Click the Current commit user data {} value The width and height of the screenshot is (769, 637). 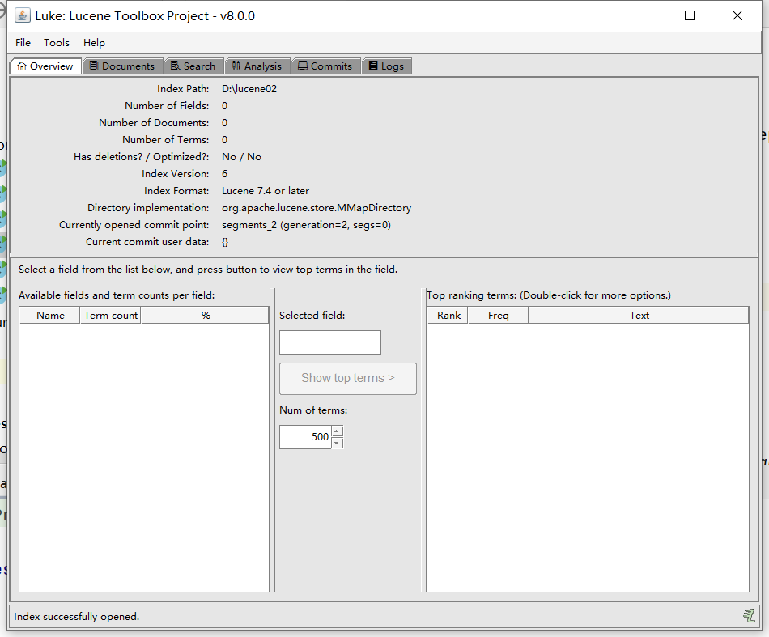click(x=224, y=242)
